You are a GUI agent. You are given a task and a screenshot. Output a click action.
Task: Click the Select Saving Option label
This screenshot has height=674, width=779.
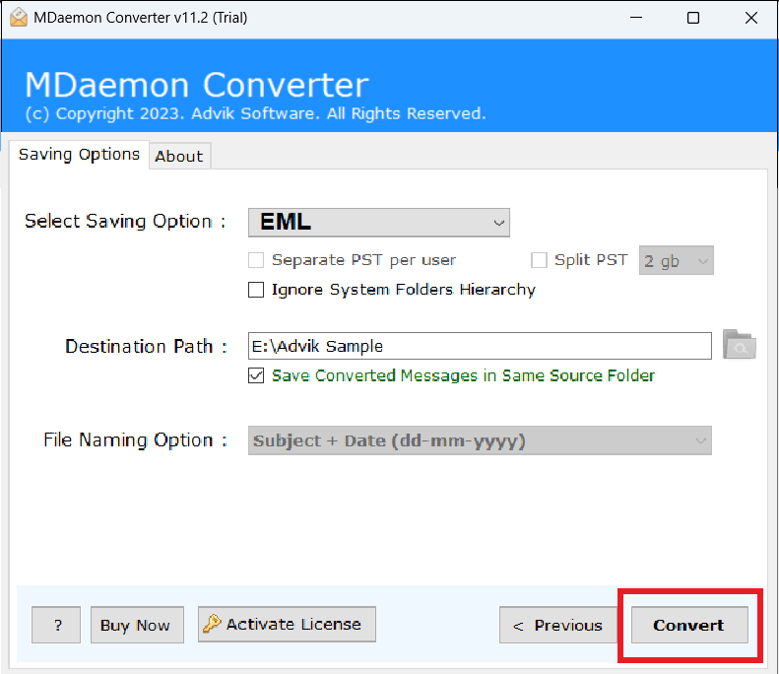(x=125, y=221)
